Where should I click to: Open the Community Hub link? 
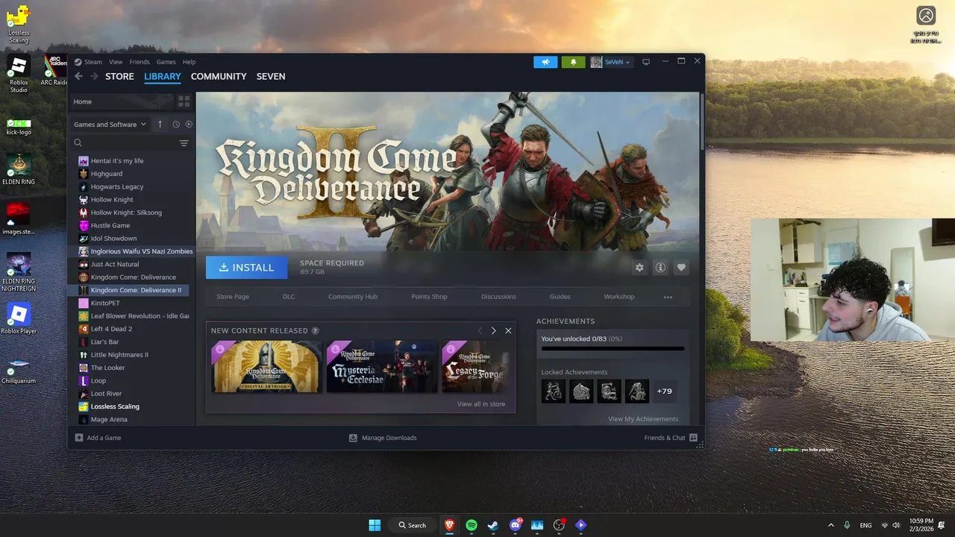(353, 297)
